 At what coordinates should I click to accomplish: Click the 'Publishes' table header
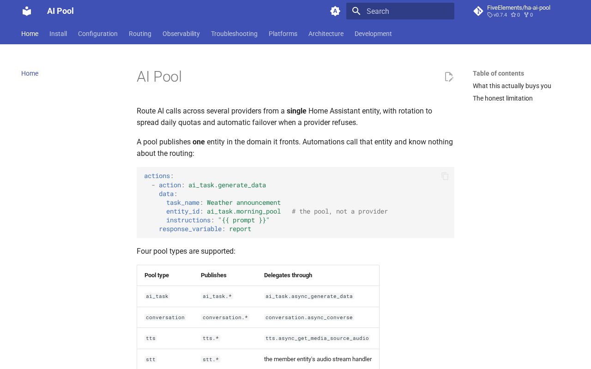[x=214, y=275]
